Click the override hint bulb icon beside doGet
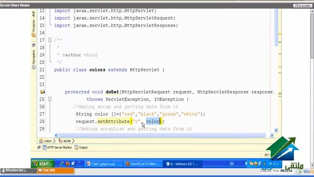The height and width of the screenshot is (177, 314). pyautogui.click(x=42, y=92)
